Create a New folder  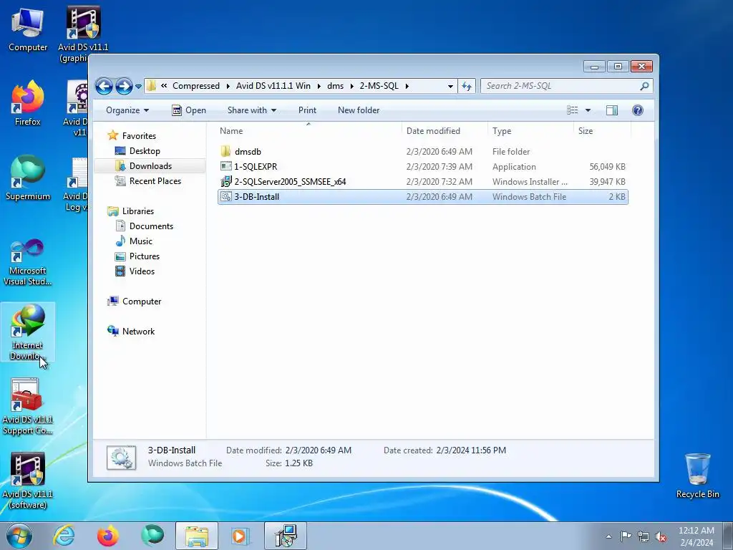pyautogui.click(x=359, y=110)
